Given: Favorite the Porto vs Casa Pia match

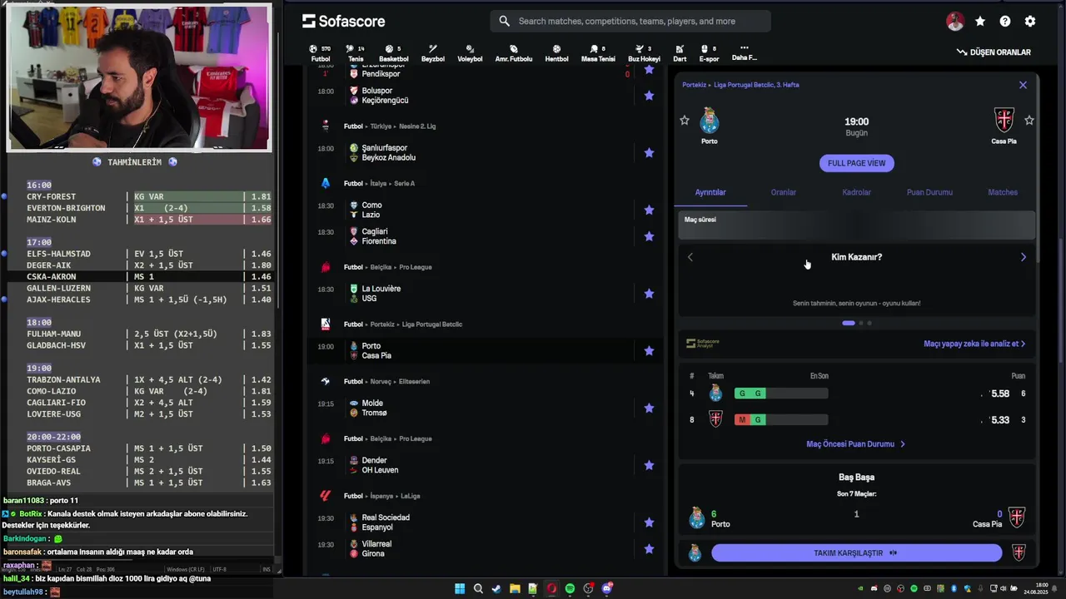Looking at the screenshot, I should point(649,351).
